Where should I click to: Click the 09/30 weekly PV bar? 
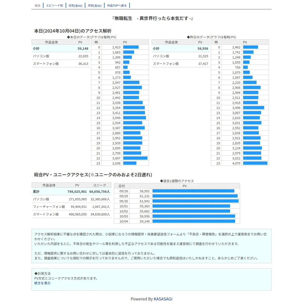click(x=195, y=201)
